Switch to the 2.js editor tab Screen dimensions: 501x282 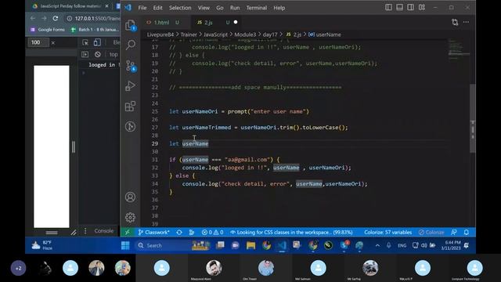(x=215, y=23)
